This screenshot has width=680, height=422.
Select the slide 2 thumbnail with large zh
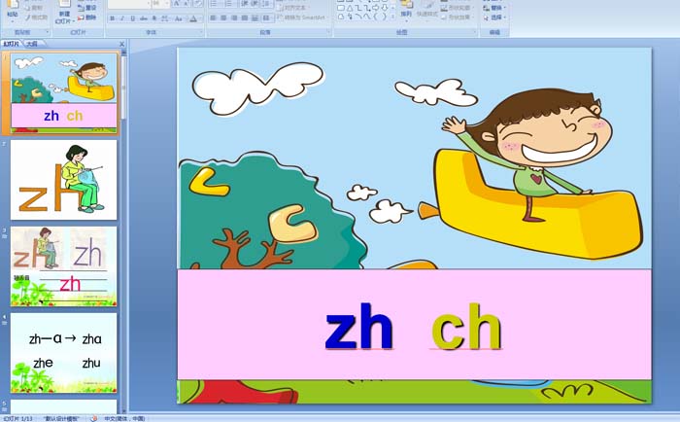[63, 180]
